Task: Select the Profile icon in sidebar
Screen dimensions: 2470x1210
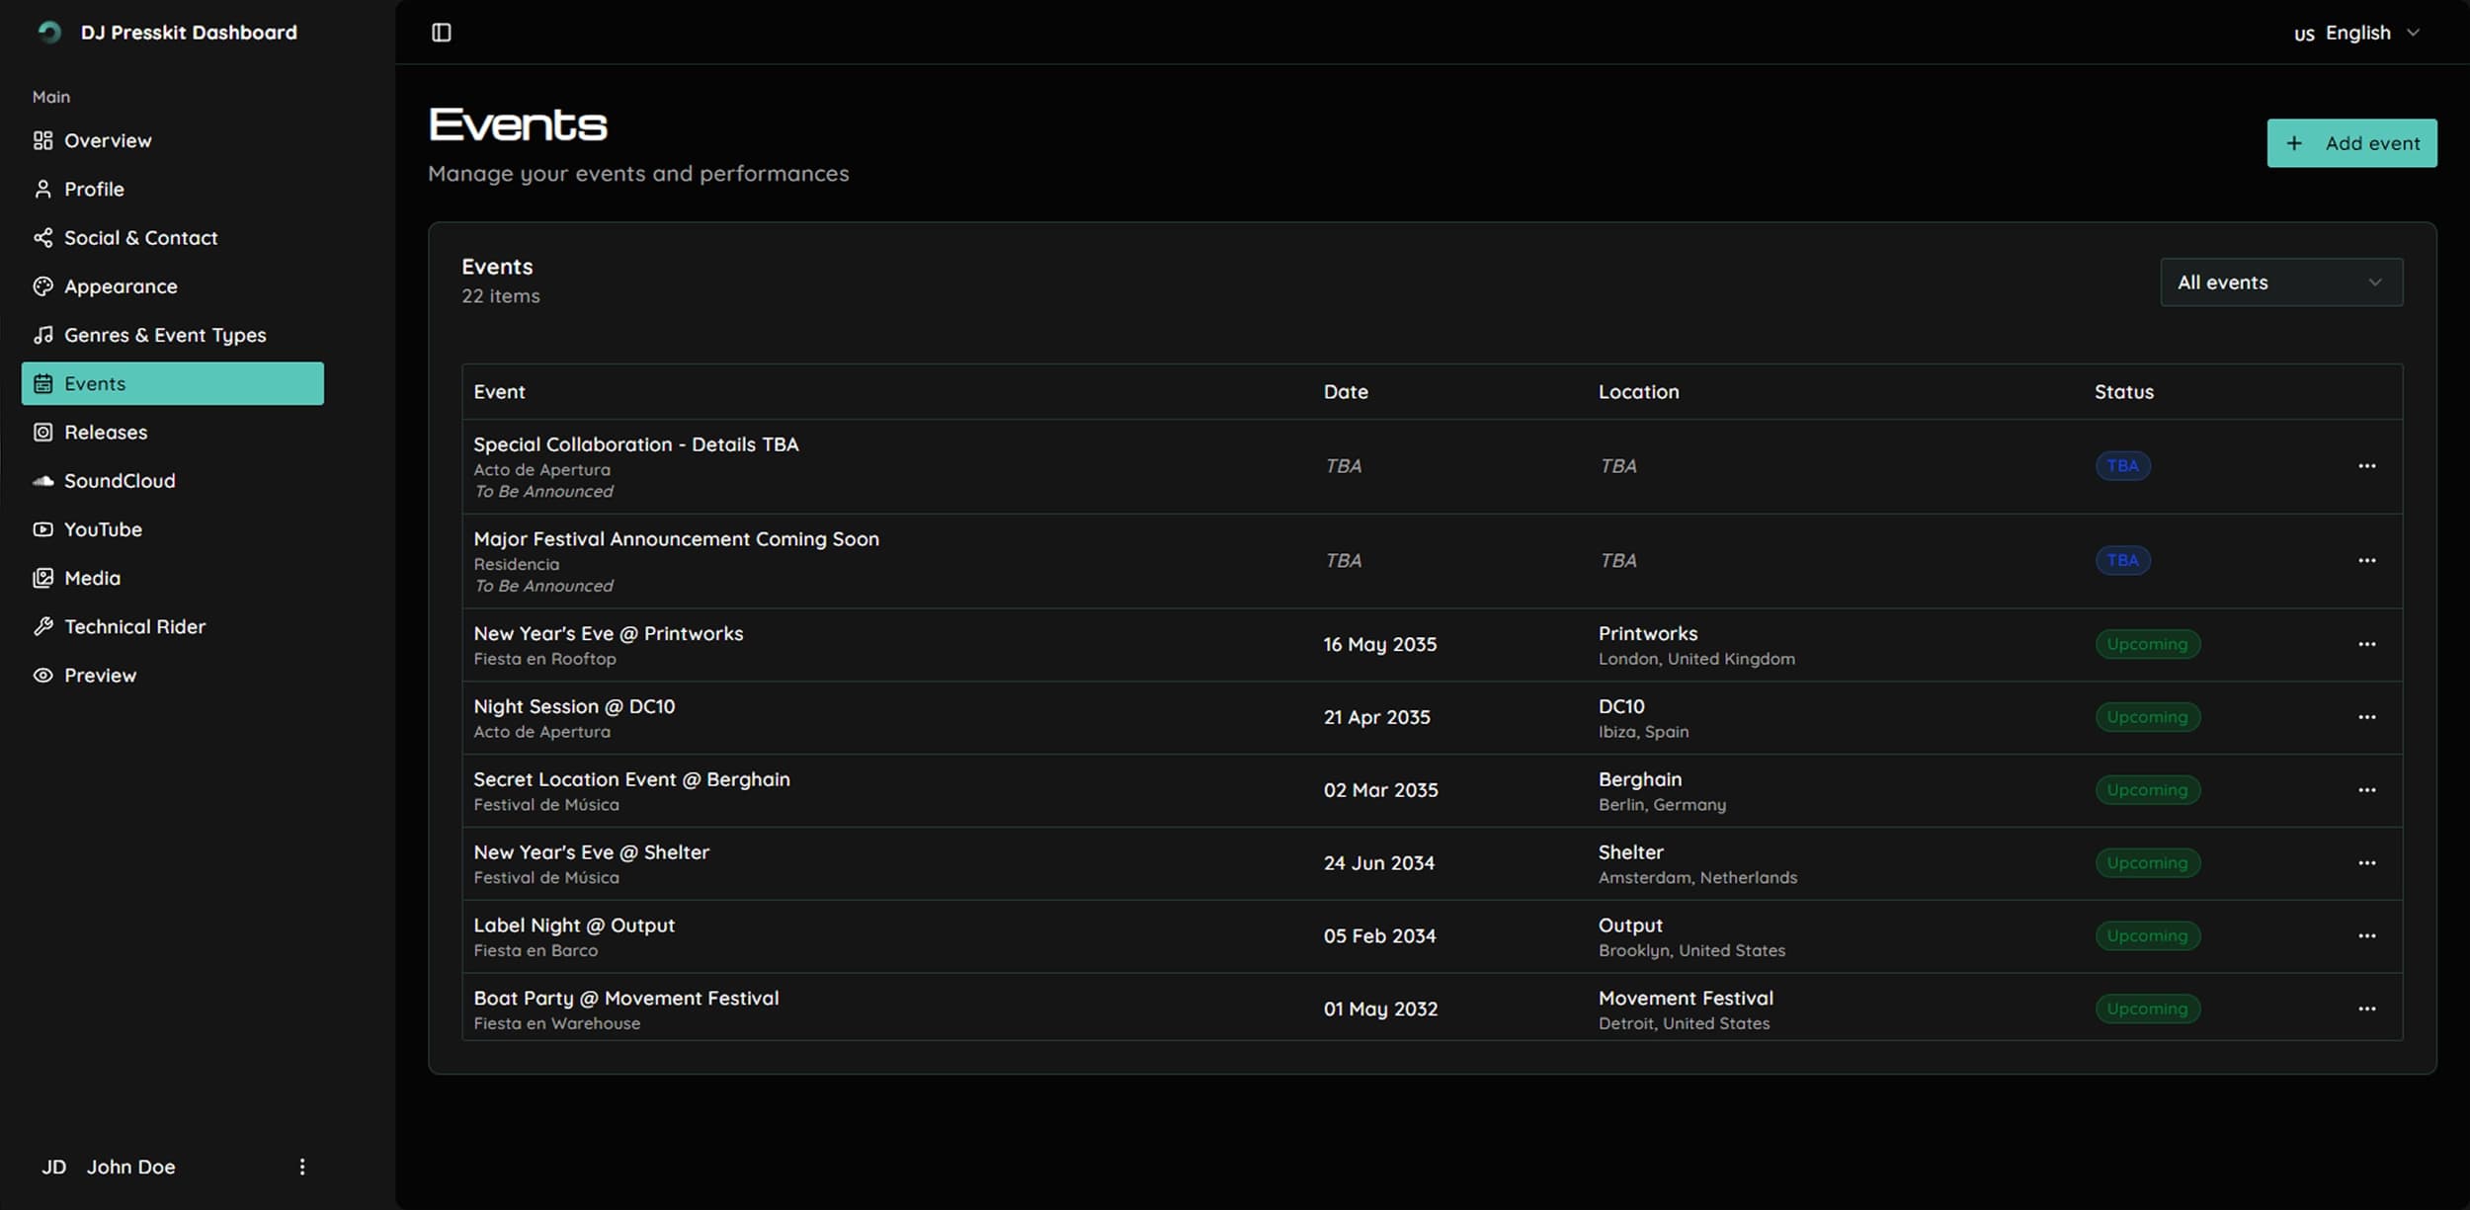Action: 42,188
